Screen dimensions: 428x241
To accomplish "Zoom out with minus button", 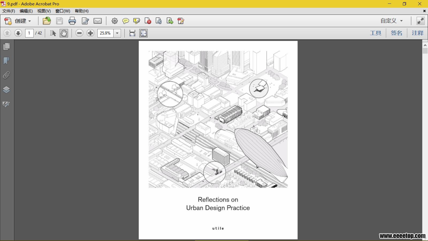I will tap(79, 33).
